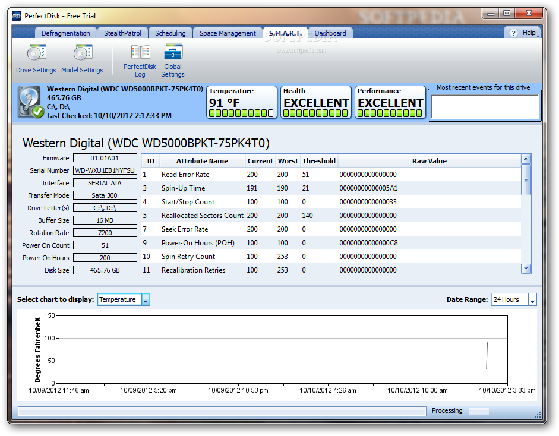Switch to the StealthPatrol tab
Image resolution: width=559 pixels, height=436 pixels.
(x=122, y=33)
